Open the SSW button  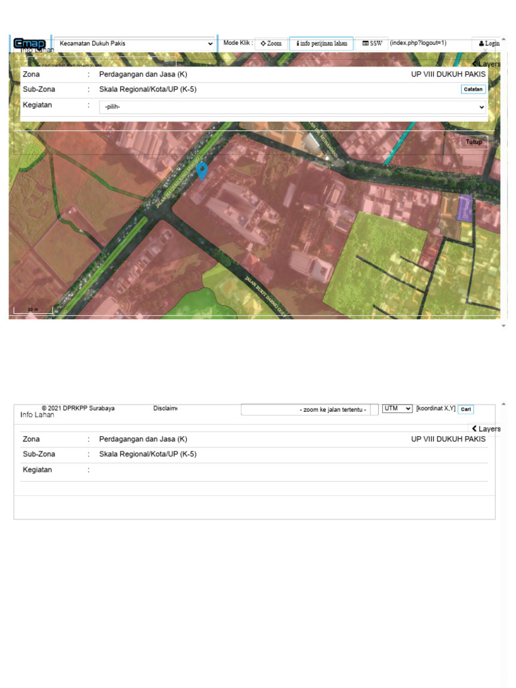coord(372,44)
